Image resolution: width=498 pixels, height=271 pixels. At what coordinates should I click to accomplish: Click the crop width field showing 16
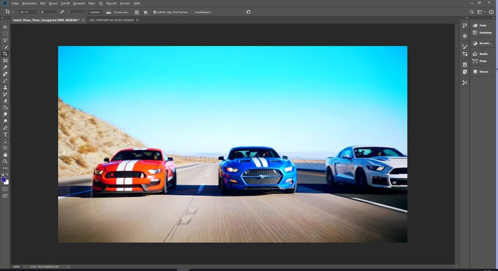click(x=49, y=12)
